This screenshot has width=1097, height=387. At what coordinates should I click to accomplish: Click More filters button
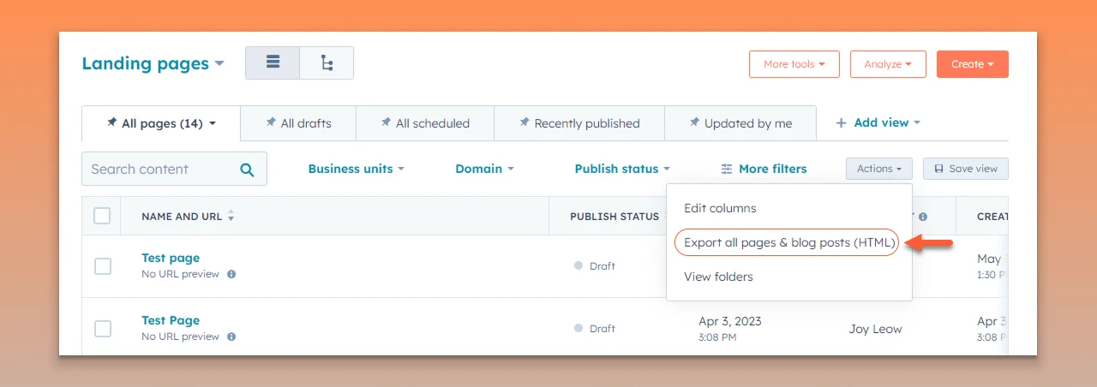point(764,169)
